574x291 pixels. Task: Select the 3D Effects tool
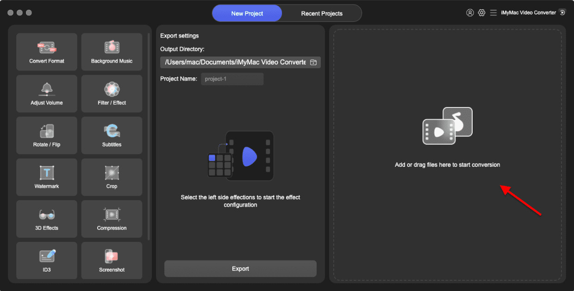click(47, 219)
